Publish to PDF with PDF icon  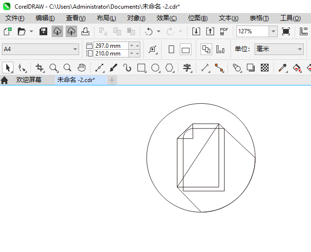click(x=224, y=31)
